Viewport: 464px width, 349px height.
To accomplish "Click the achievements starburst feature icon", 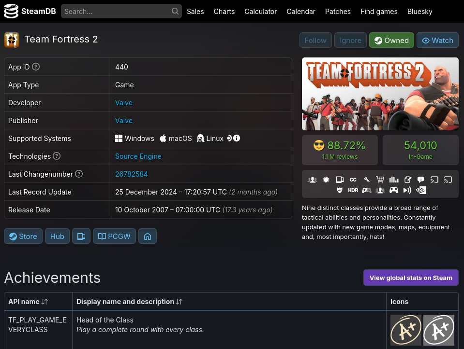I will point(326,180).
